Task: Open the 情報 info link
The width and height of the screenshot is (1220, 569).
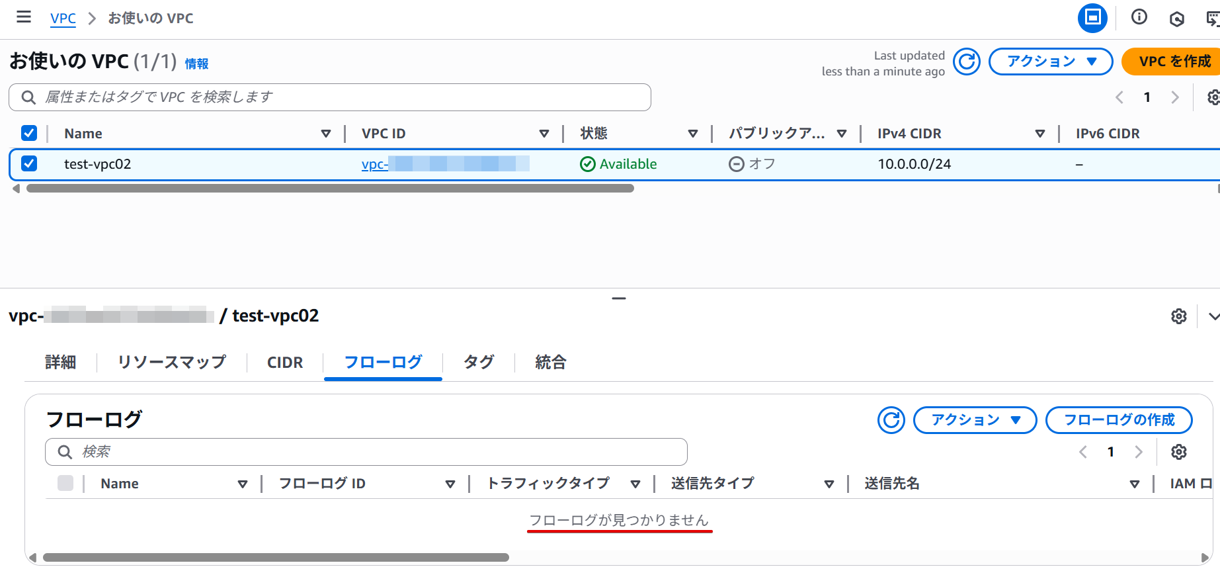Action: [196, 64]
